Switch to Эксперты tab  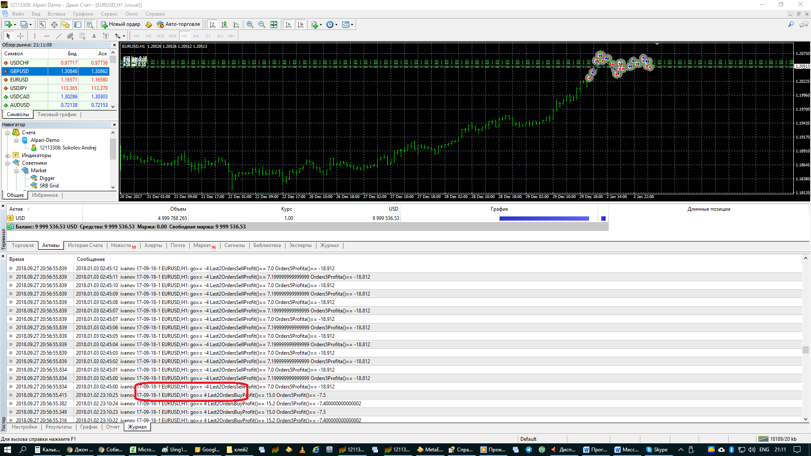click(300, 245)
